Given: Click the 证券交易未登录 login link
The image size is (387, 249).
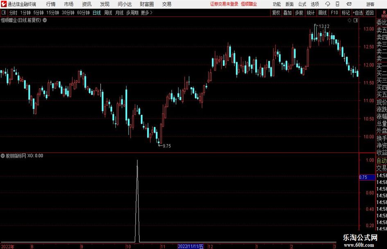Looking at the screenshot, I should pos(224,4).
